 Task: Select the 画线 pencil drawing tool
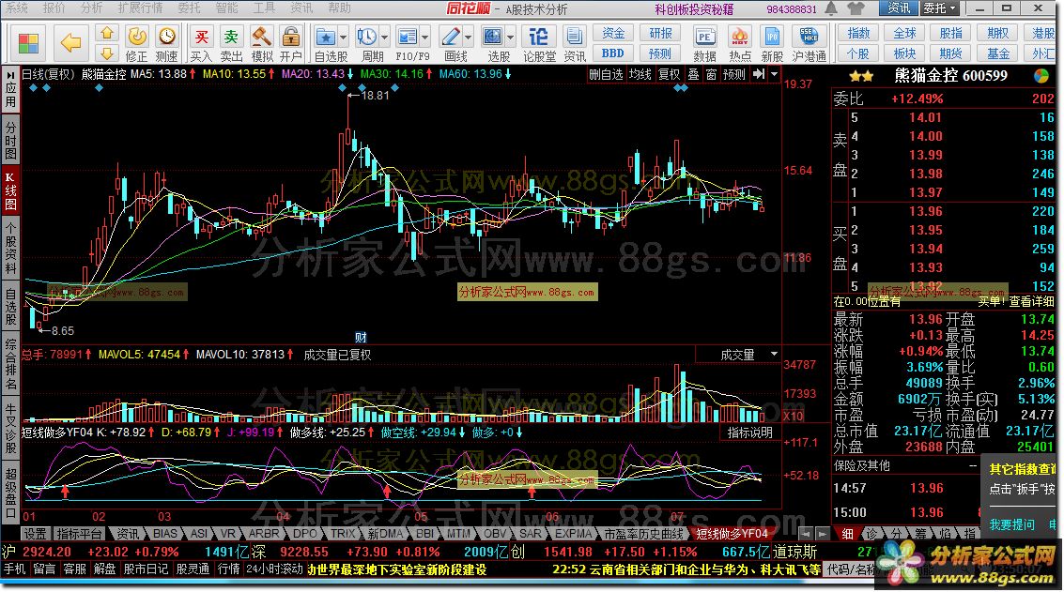click(x=451, y=38)
